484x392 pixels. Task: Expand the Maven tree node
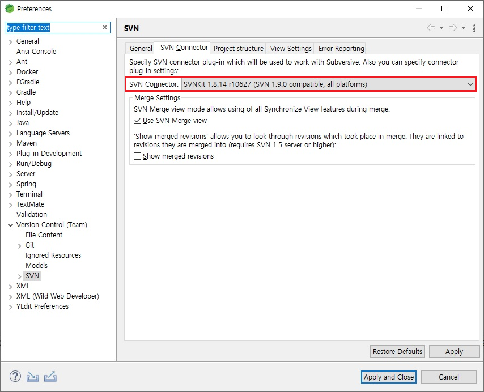click(x=11, y=144)
